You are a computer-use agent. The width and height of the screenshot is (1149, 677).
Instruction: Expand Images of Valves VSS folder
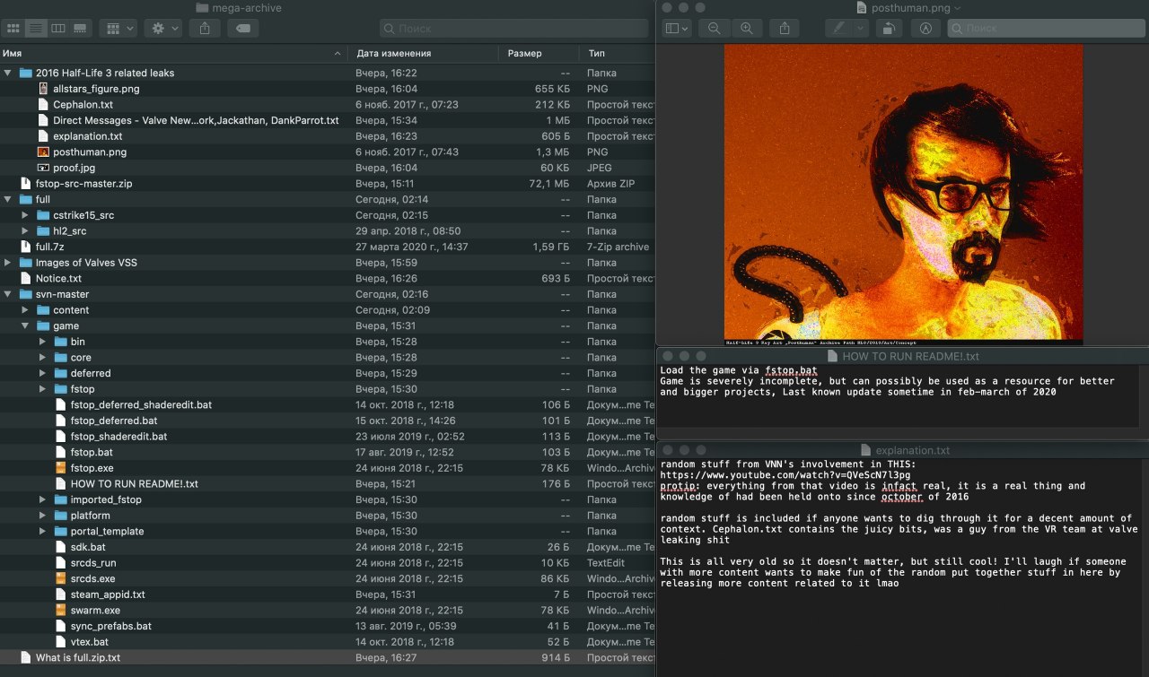click(x=8, y=263)
